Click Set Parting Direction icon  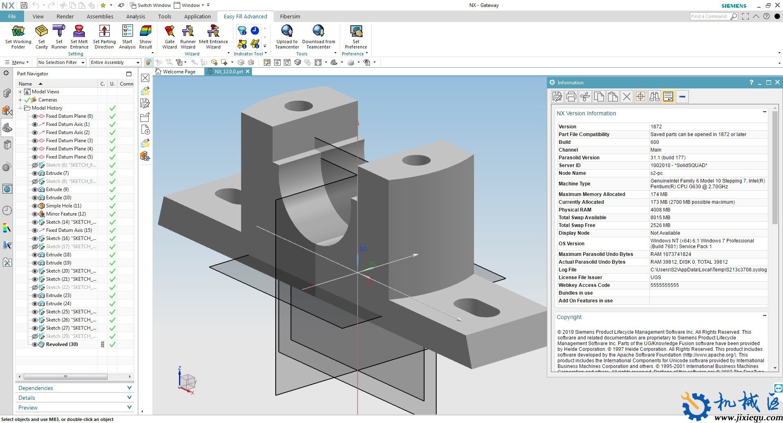click(104, 37)
